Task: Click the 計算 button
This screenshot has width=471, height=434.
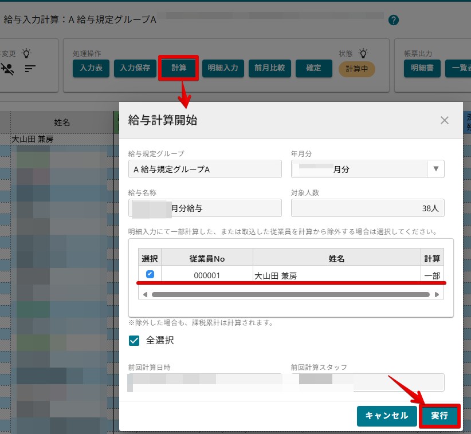Action: click(x=179, y=68)
